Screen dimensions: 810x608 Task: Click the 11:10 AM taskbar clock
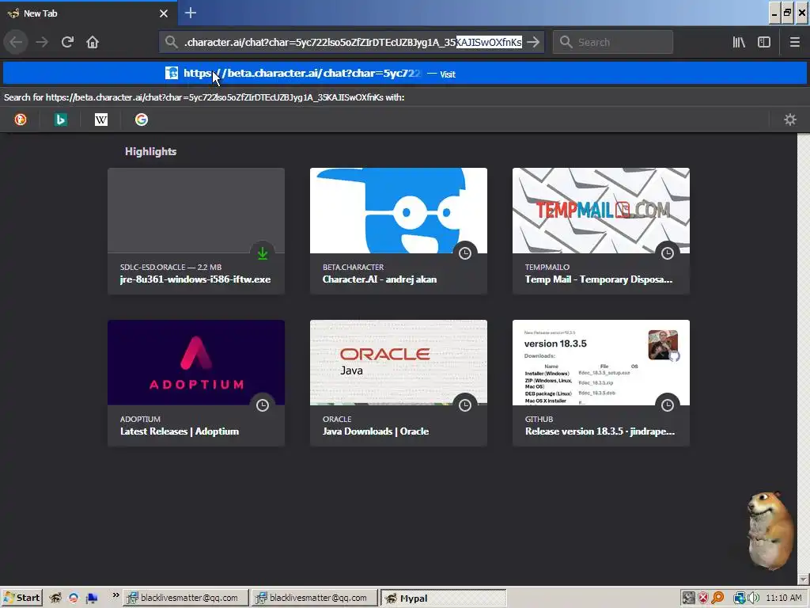[784, 598]
